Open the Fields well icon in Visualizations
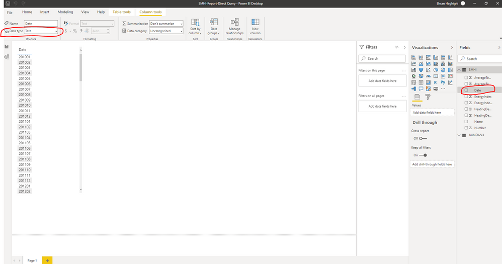 (417, 97)
